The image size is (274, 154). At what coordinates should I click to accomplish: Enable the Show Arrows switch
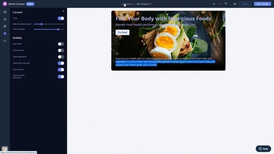coord(61,50)
